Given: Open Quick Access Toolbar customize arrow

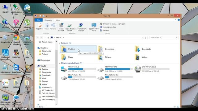Looking at the screenshot, I should pos(46,16).
